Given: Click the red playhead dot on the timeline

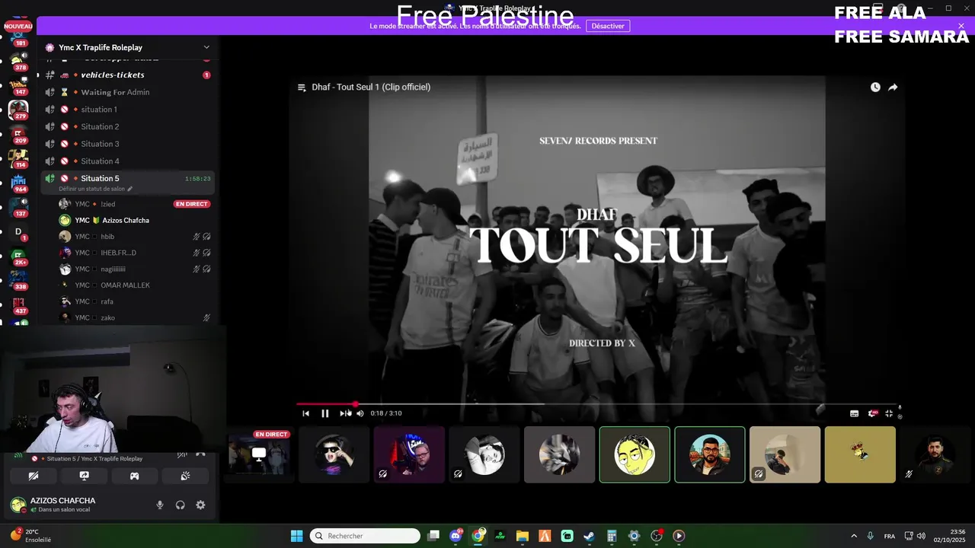Looking at the screenshot, I should click(355, 404).
